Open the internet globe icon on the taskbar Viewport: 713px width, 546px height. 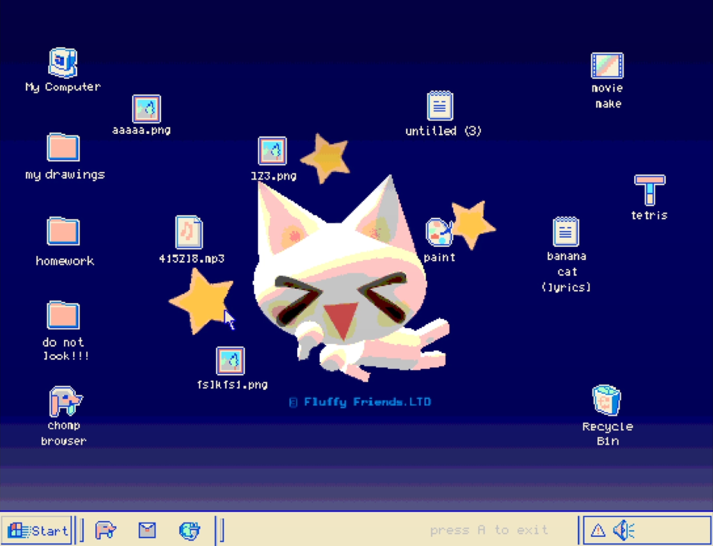tap(190, 530)
